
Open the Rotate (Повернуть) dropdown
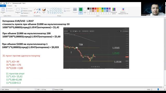click(x=25, y=13)
